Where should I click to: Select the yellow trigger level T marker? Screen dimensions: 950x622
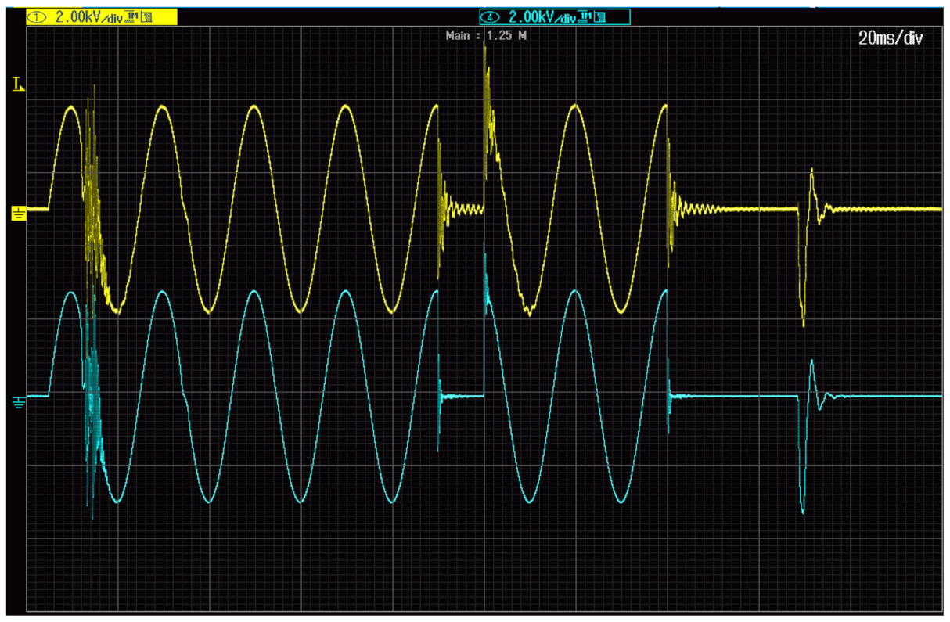click(18, 84)
